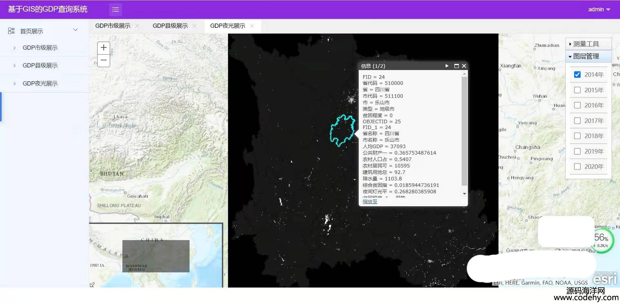Click the 市 = 乐山市 row
Screen dimensions: 620x304
[x=376, y=103]
